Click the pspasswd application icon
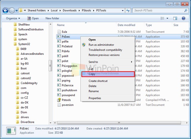Image resolution: width=191 pixels, height=139 pixels. 59,76
